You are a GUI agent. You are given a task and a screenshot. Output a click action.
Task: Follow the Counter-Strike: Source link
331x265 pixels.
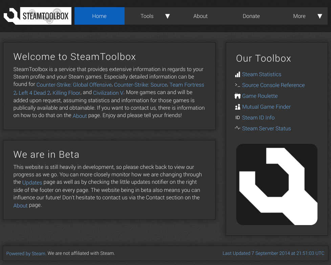(x=141, y=85)
